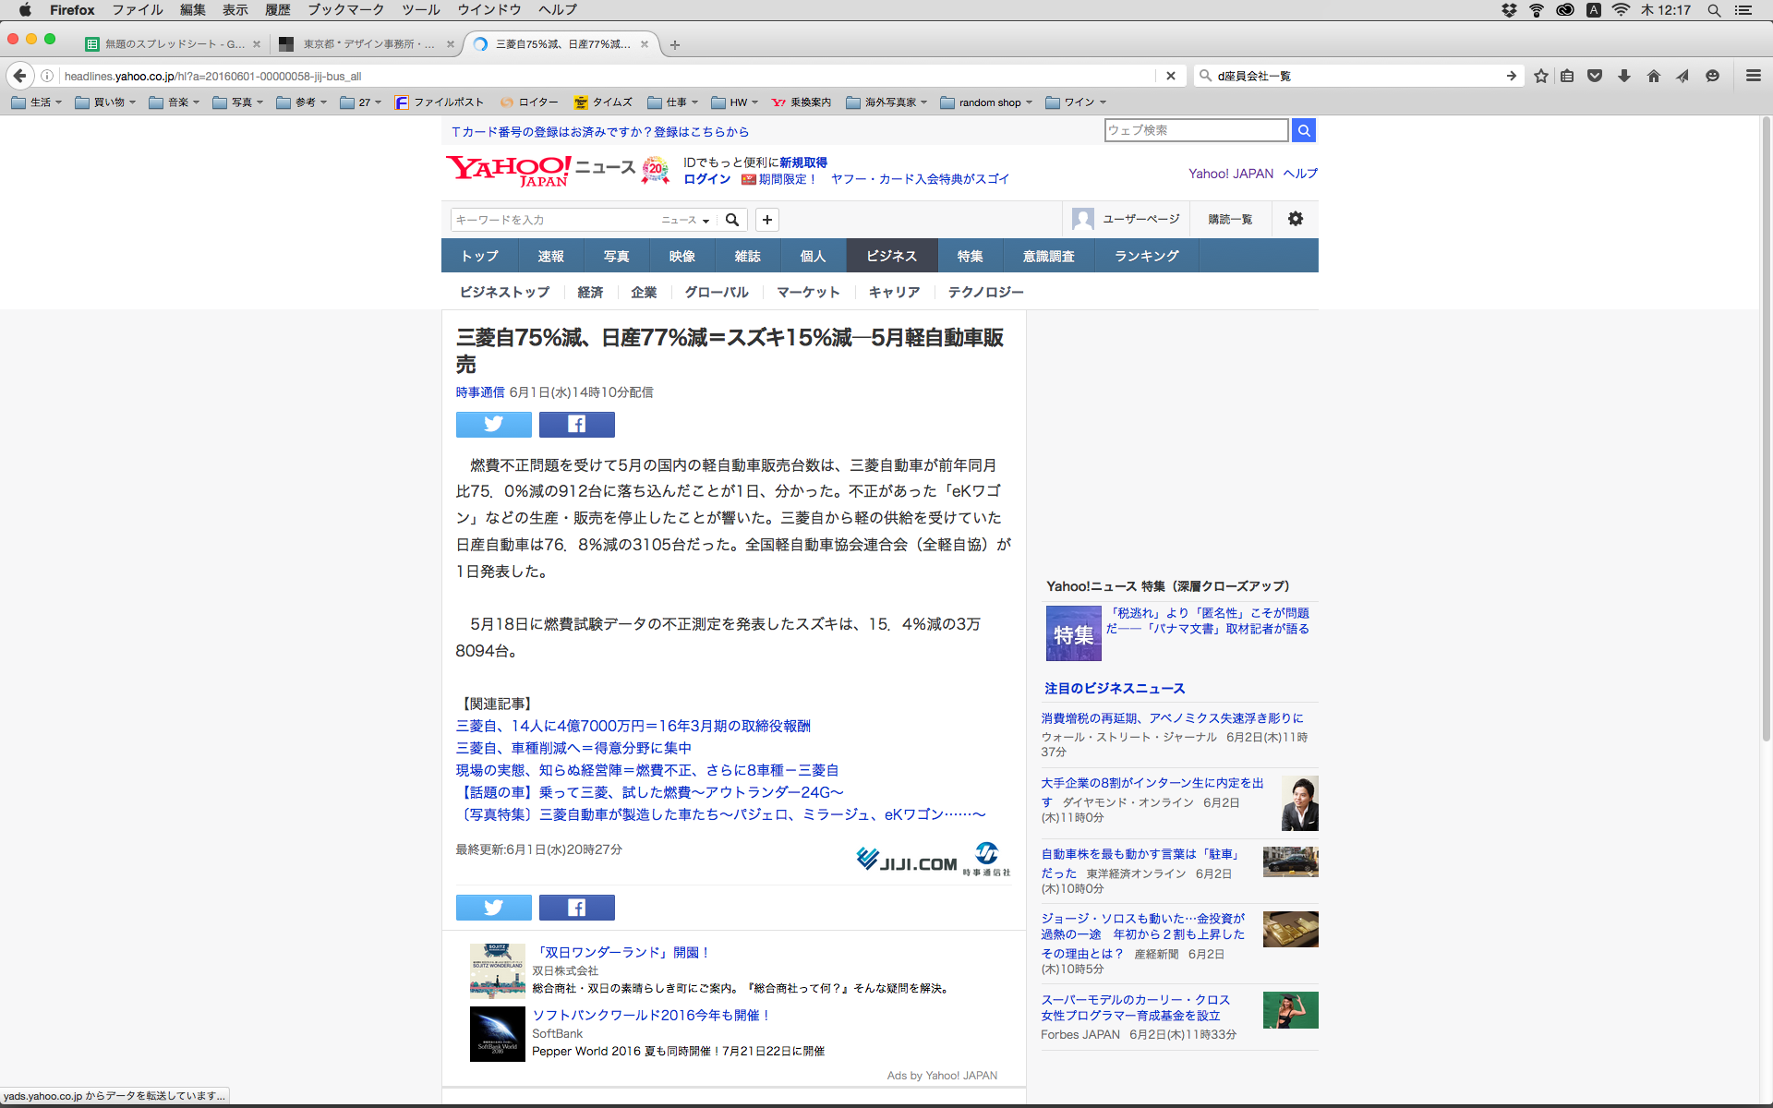Select the ランキング navigation tab
1773x1108 pixels.
[x=1146, y=256]
